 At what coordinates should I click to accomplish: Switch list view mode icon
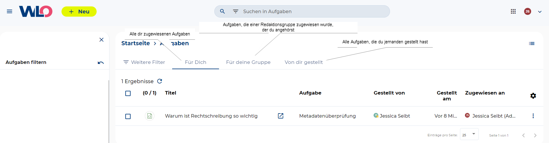(x=532, y=43)
